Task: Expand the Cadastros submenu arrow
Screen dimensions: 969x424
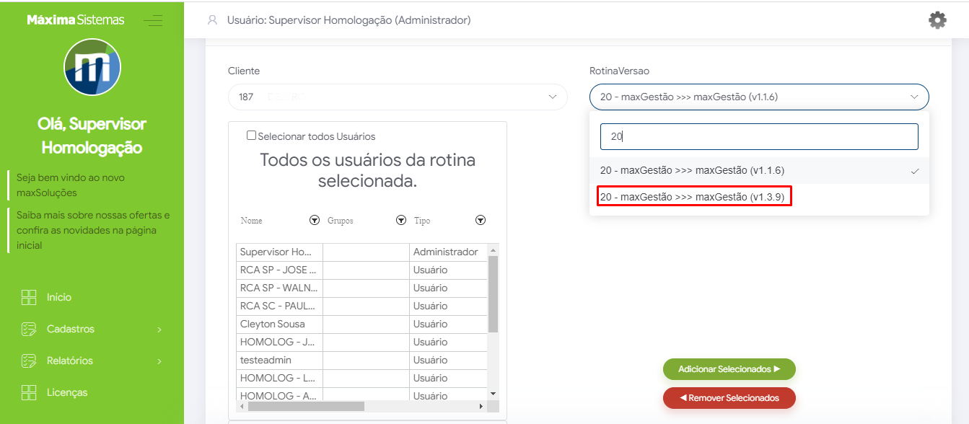Action: [159, 330]
